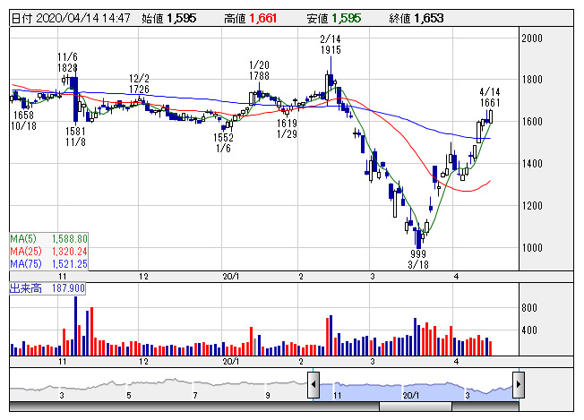Click the 400 volume axis label

pyautogui.click(x=529, y=330)
